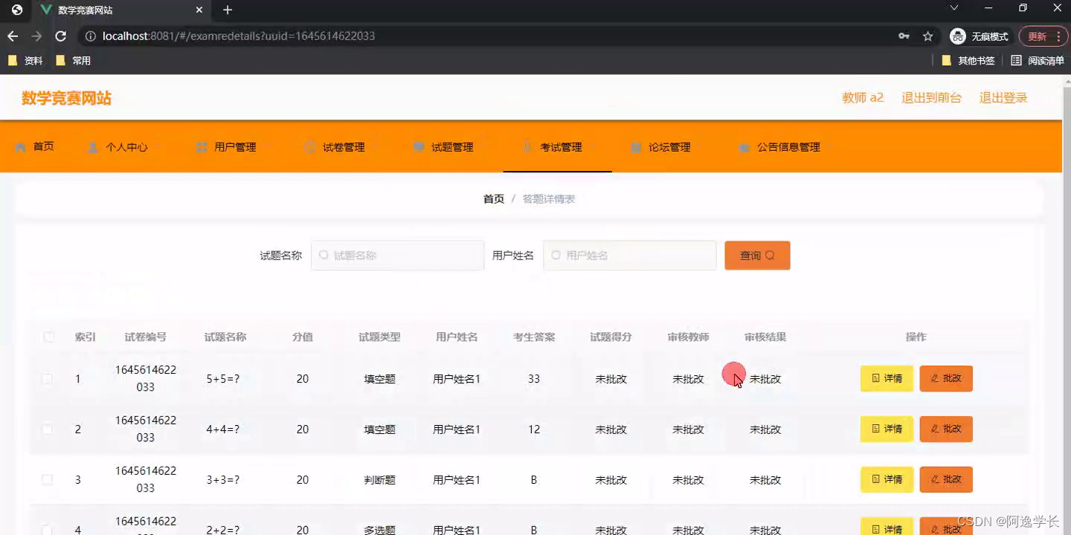Image resolution: width=1071 pixels, height=535 pixels.
Task: Click 退出到前台 link
Action: coord(931,98)
